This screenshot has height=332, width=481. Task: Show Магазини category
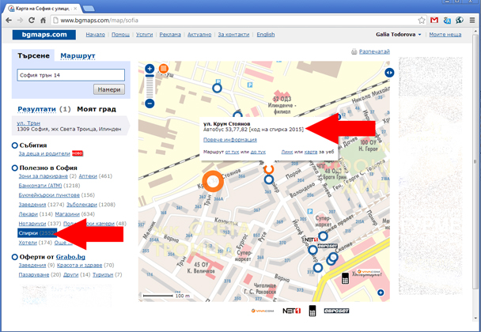67,214
